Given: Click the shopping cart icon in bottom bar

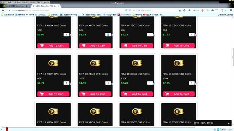Looking at the screenshot, I should point(195,123).
